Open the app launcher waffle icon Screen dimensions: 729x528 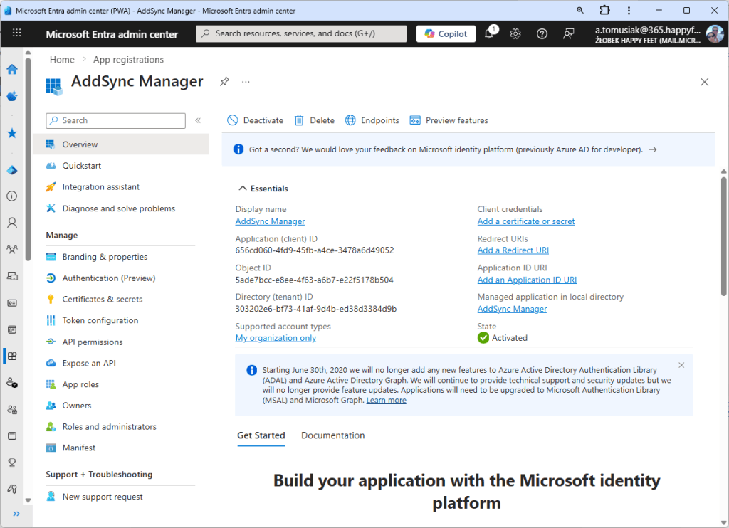pyautogui.click(x=17, y=33)
